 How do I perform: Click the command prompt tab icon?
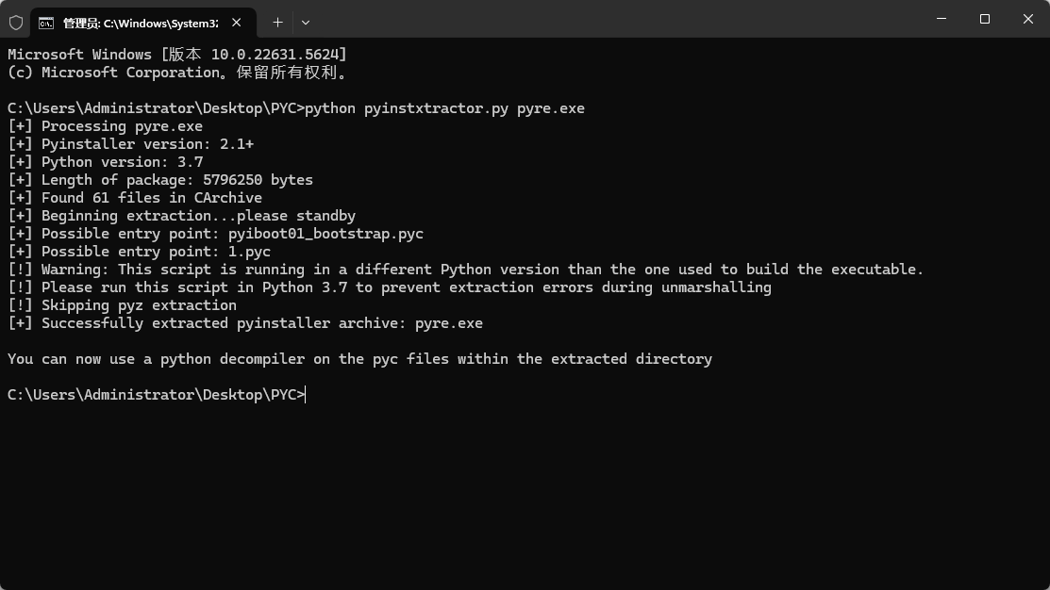coord(45,23)
